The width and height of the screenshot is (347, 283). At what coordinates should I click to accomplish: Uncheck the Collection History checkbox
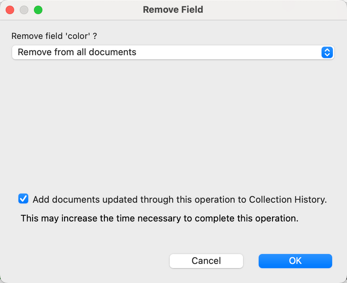(23, 199)
